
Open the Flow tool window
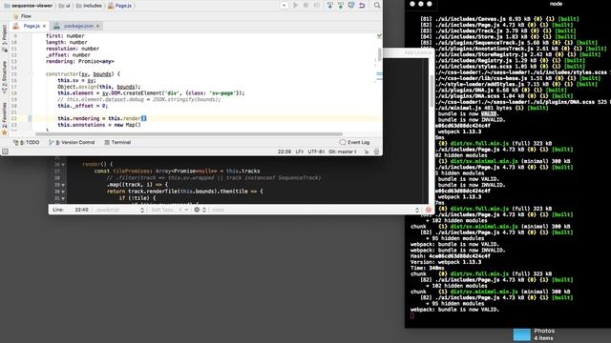coord(22,16)
